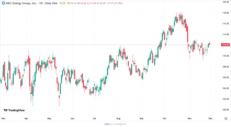Click the Mar time axis label
Image resolution: width=231 pixels, height=127 pixels.
3,119
